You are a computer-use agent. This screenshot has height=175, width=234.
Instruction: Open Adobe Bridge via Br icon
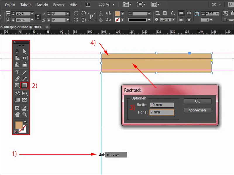point(88,4)
